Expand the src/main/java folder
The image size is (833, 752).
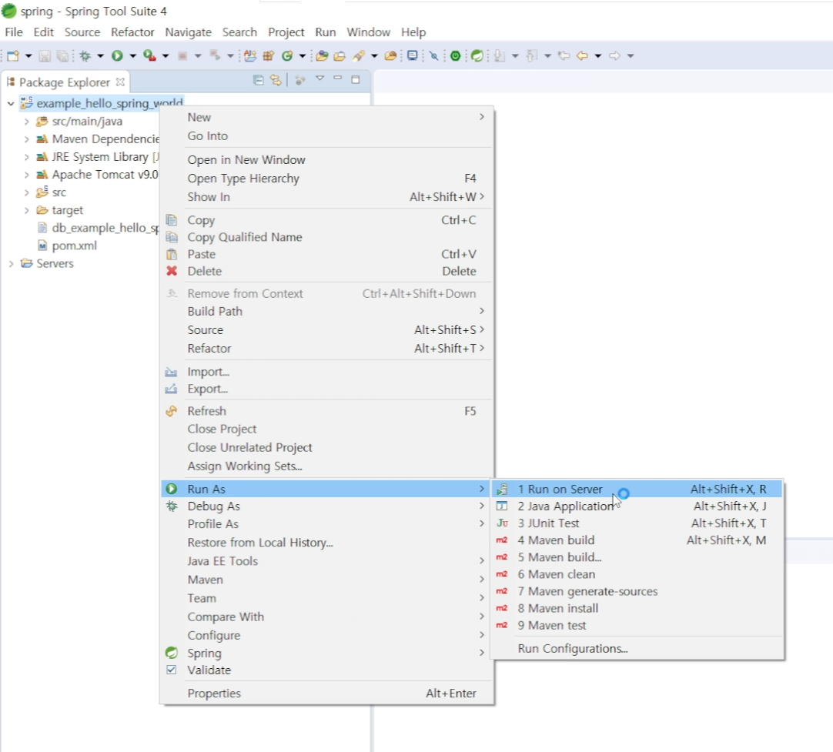(x=27, y=122)
